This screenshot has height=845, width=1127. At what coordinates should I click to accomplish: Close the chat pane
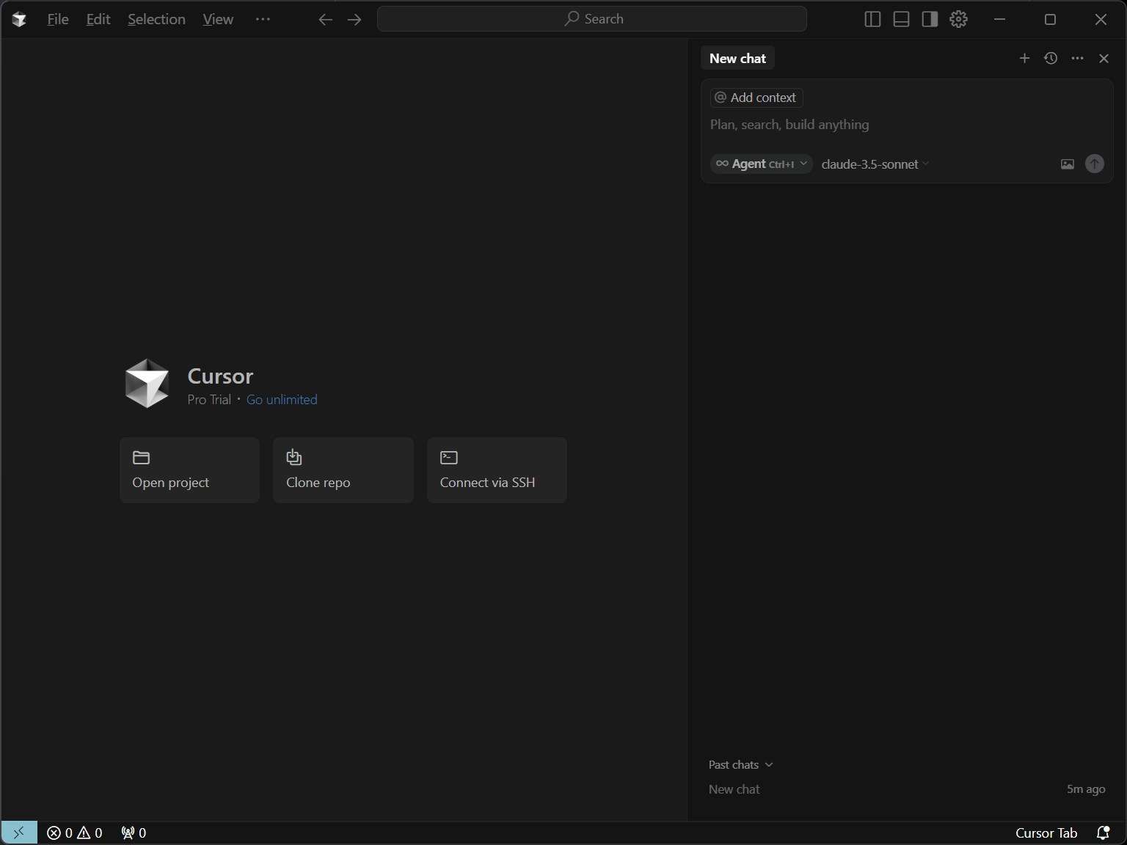point(1104,58)
